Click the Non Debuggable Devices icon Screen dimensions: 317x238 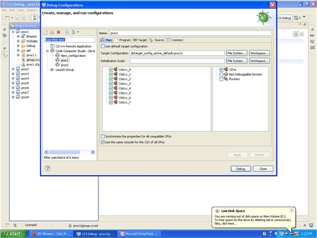coord(226,74)
